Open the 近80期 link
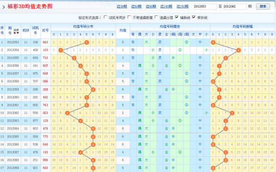 pyautogui.click(x=151, y=6)
